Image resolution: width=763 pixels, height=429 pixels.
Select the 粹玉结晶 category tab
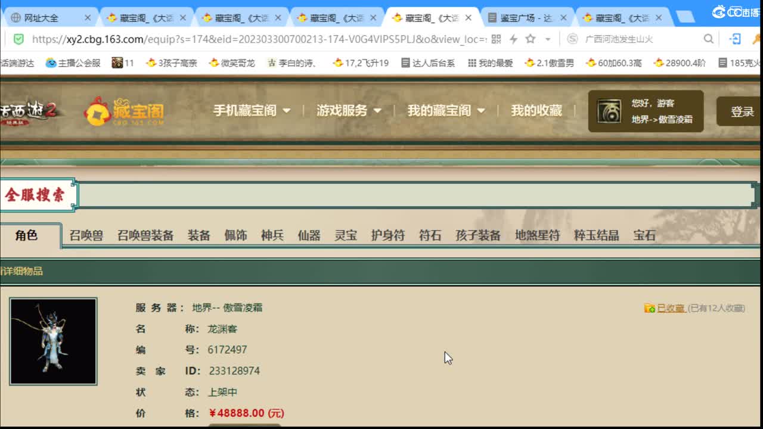[x=596, y=235]
